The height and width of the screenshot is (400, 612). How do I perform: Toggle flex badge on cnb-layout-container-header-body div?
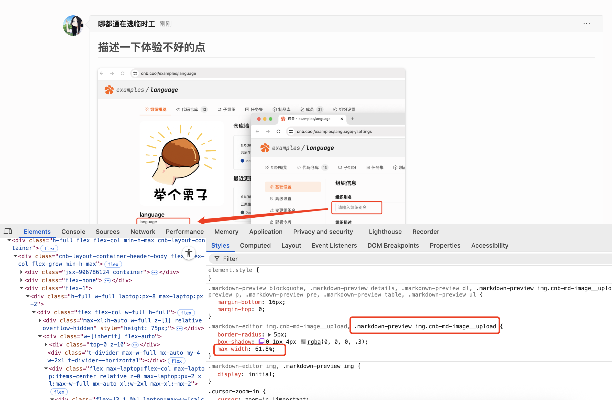(113, 264)
